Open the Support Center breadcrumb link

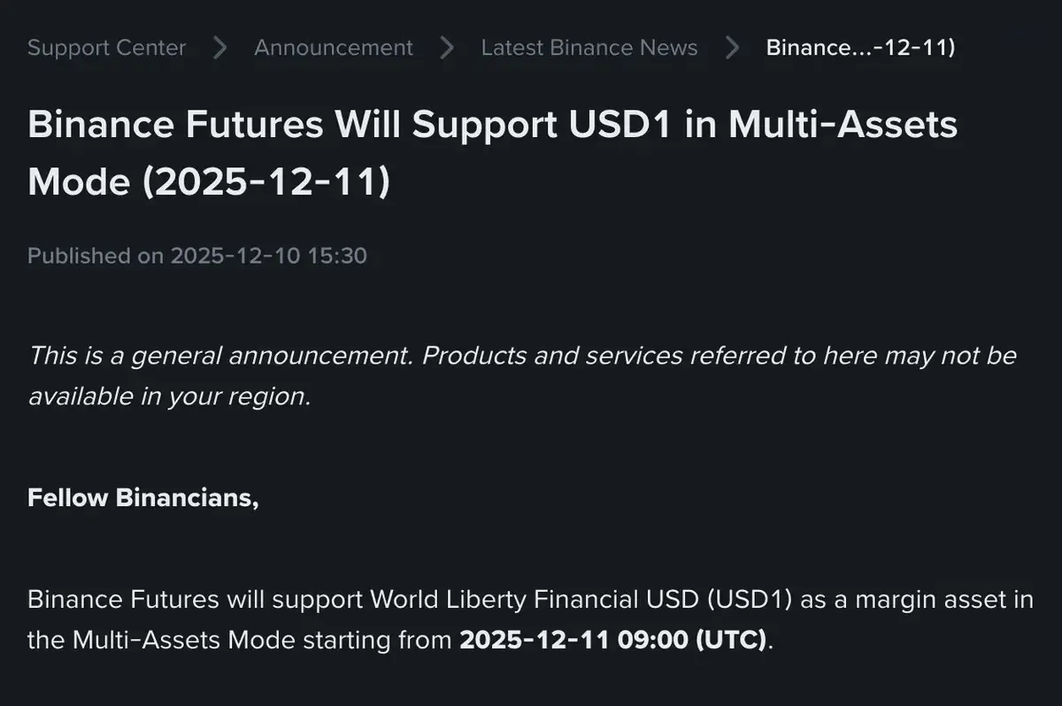[106, 48]
